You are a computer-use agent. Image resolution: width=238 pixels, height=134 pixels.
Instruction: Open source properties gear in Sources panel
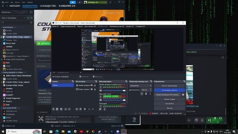(85, 109)
